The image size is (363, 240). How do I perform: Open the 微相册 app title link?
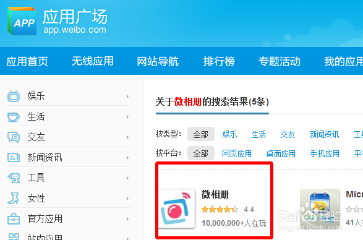[215, 195]
